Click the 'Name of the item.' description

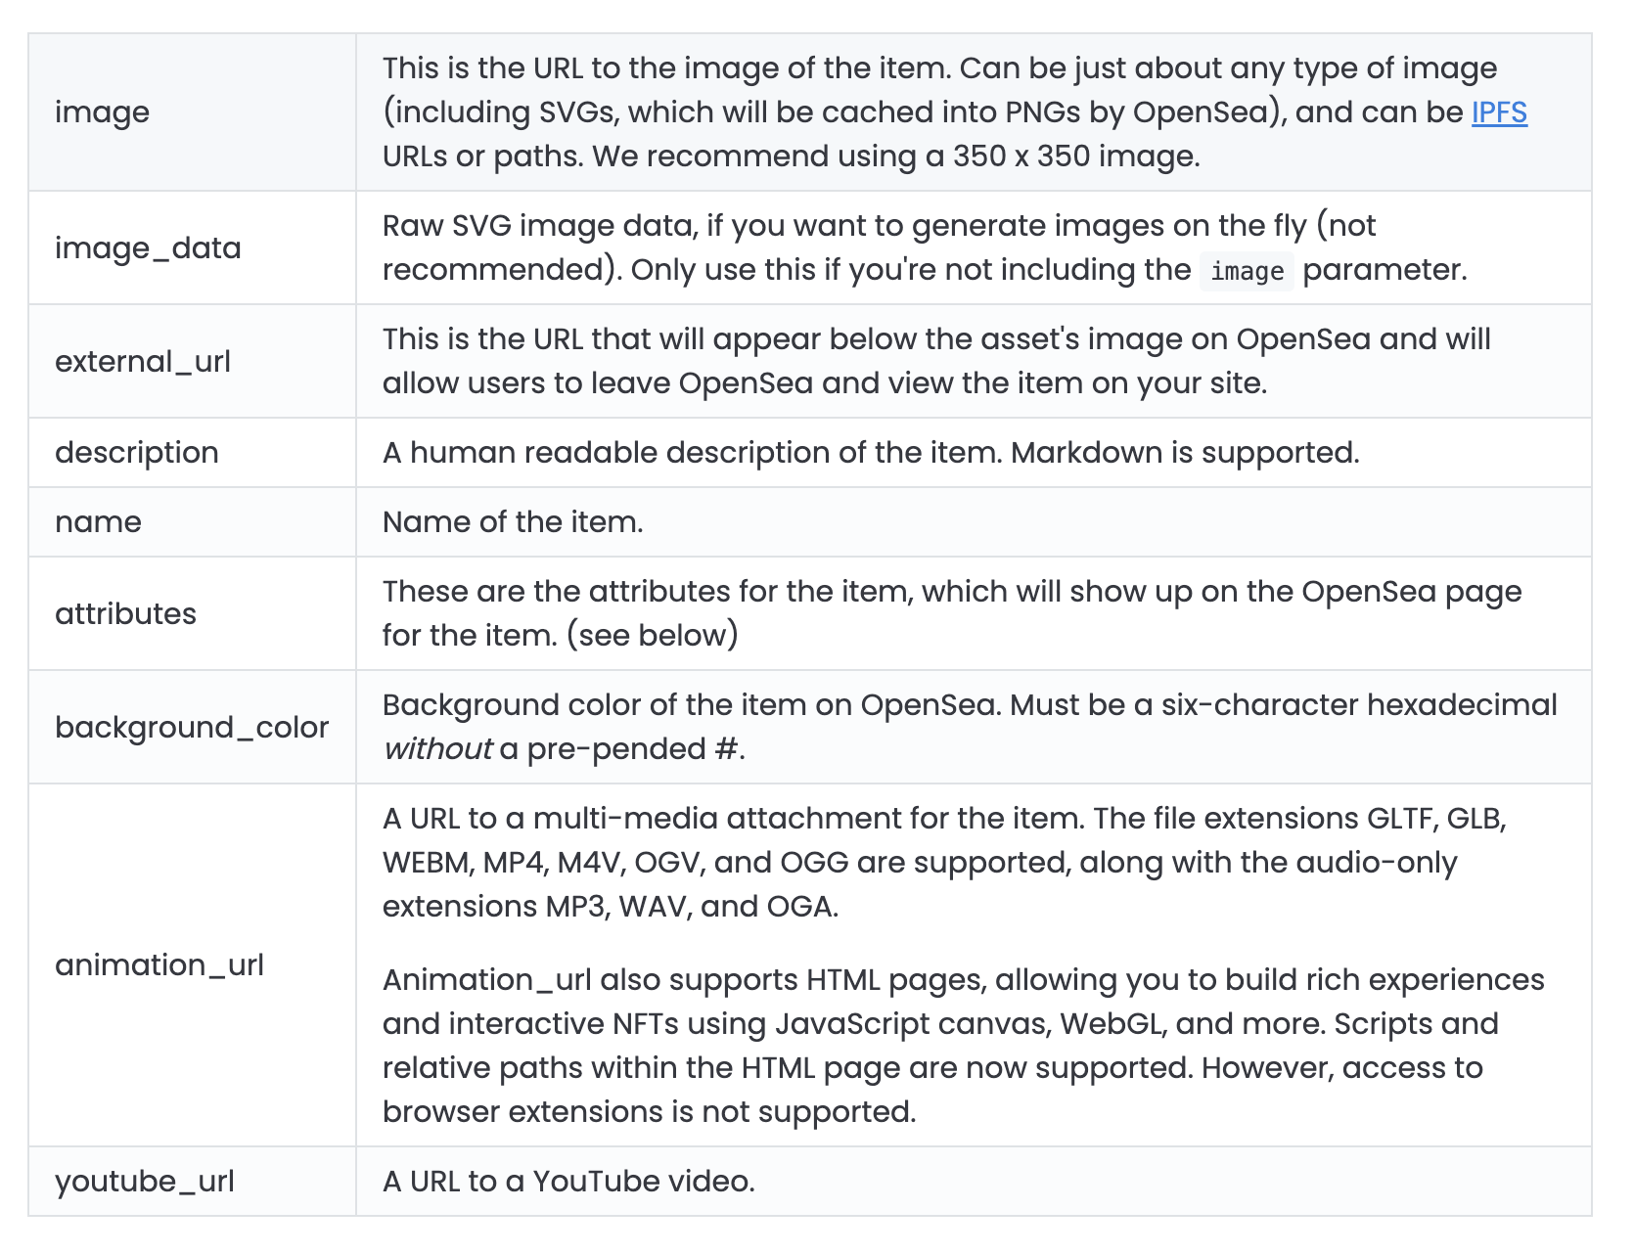(x=513, y=521)
